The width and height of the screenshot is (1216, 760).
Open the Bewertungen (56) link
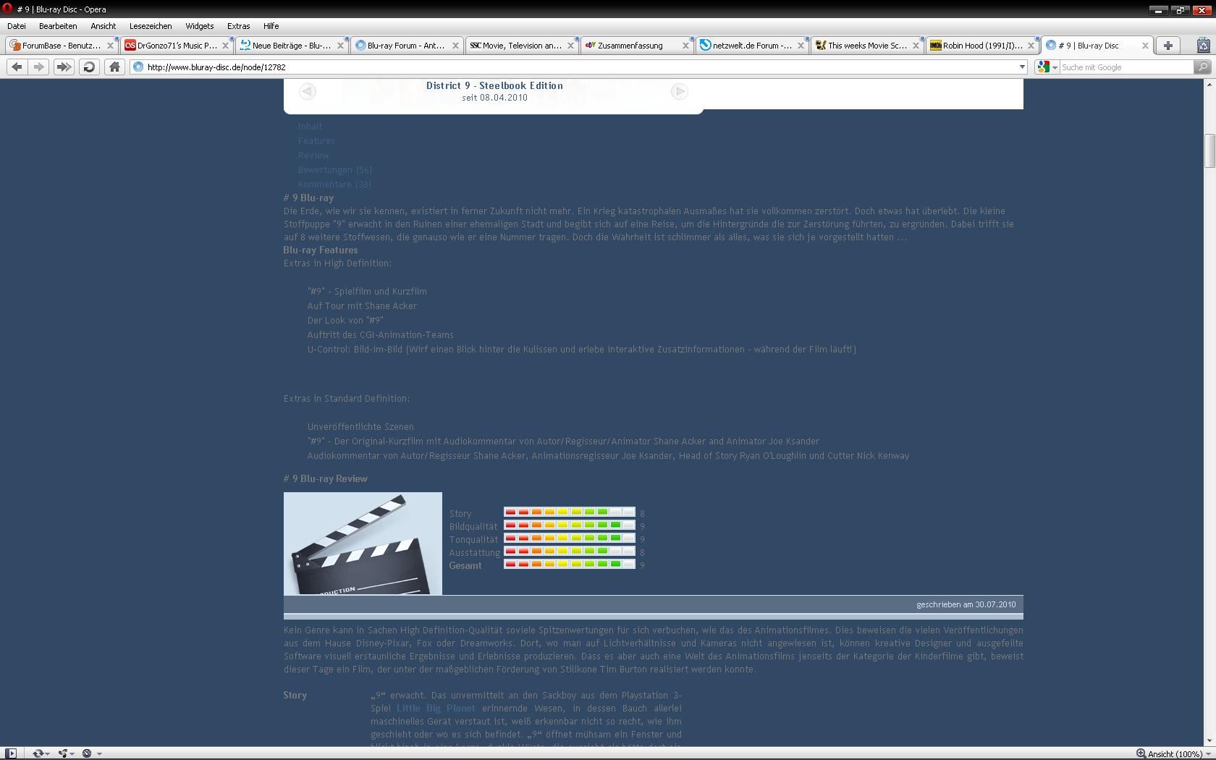click(x=334, y=170)
